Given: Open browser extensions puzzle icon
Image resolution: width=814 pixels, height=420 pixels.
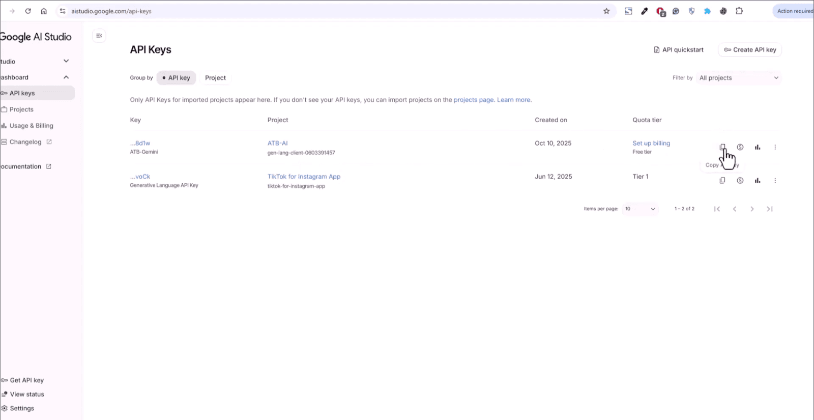Looking at the screenshot, I should [739, 11].
